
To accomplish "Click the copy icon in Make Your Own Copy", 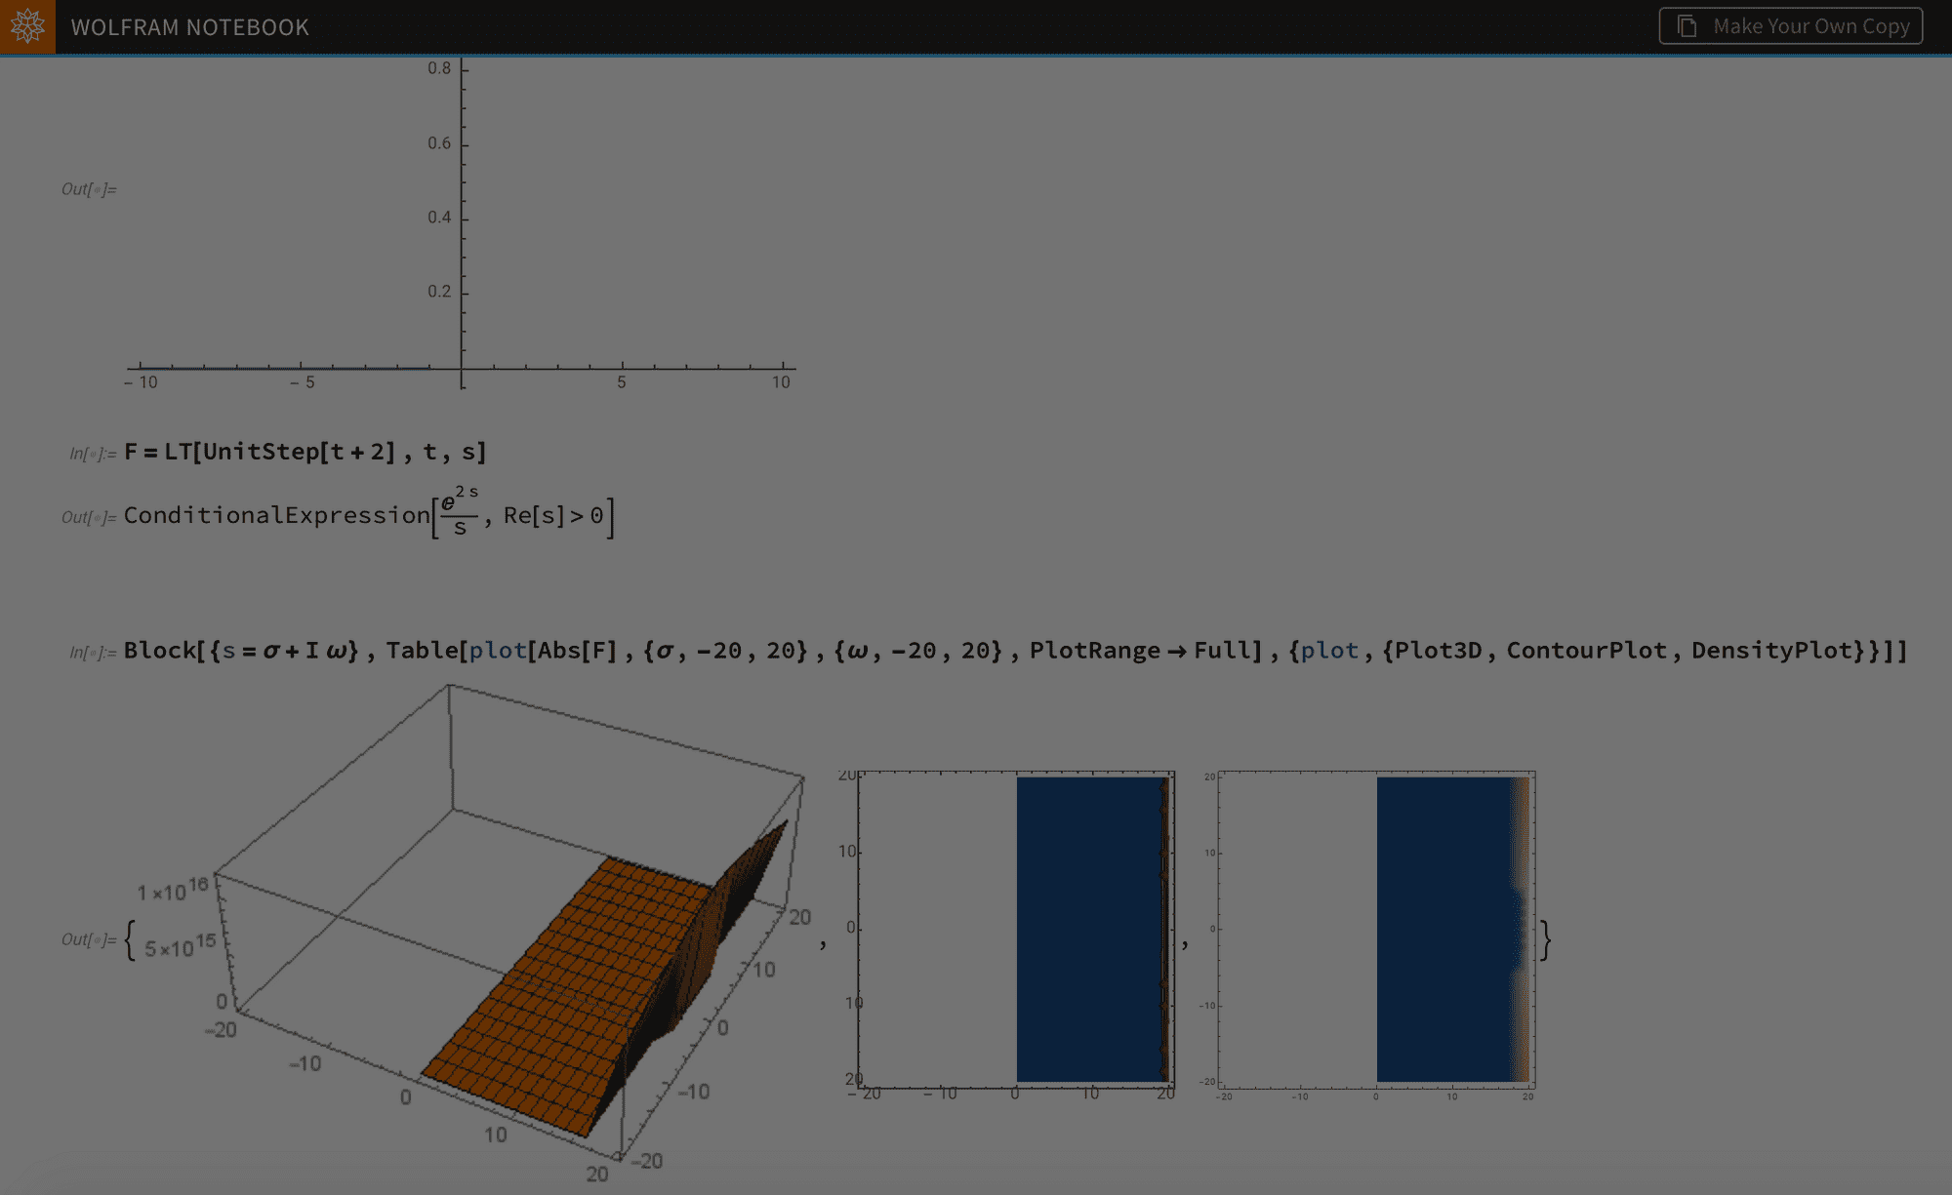I will [1687, 26].
